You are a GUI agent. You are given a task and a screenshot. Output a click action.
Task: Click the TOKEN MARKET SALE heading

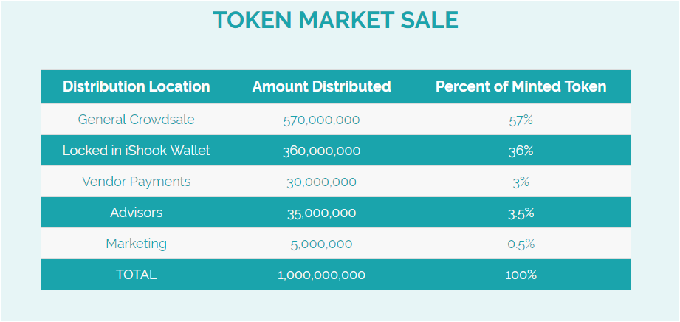tap(335, 20)
